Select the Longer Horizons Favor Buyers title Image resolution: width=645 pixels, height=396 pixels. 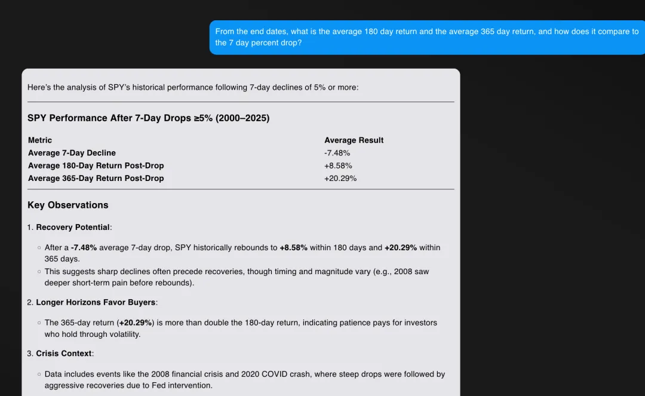pos(96,302)
